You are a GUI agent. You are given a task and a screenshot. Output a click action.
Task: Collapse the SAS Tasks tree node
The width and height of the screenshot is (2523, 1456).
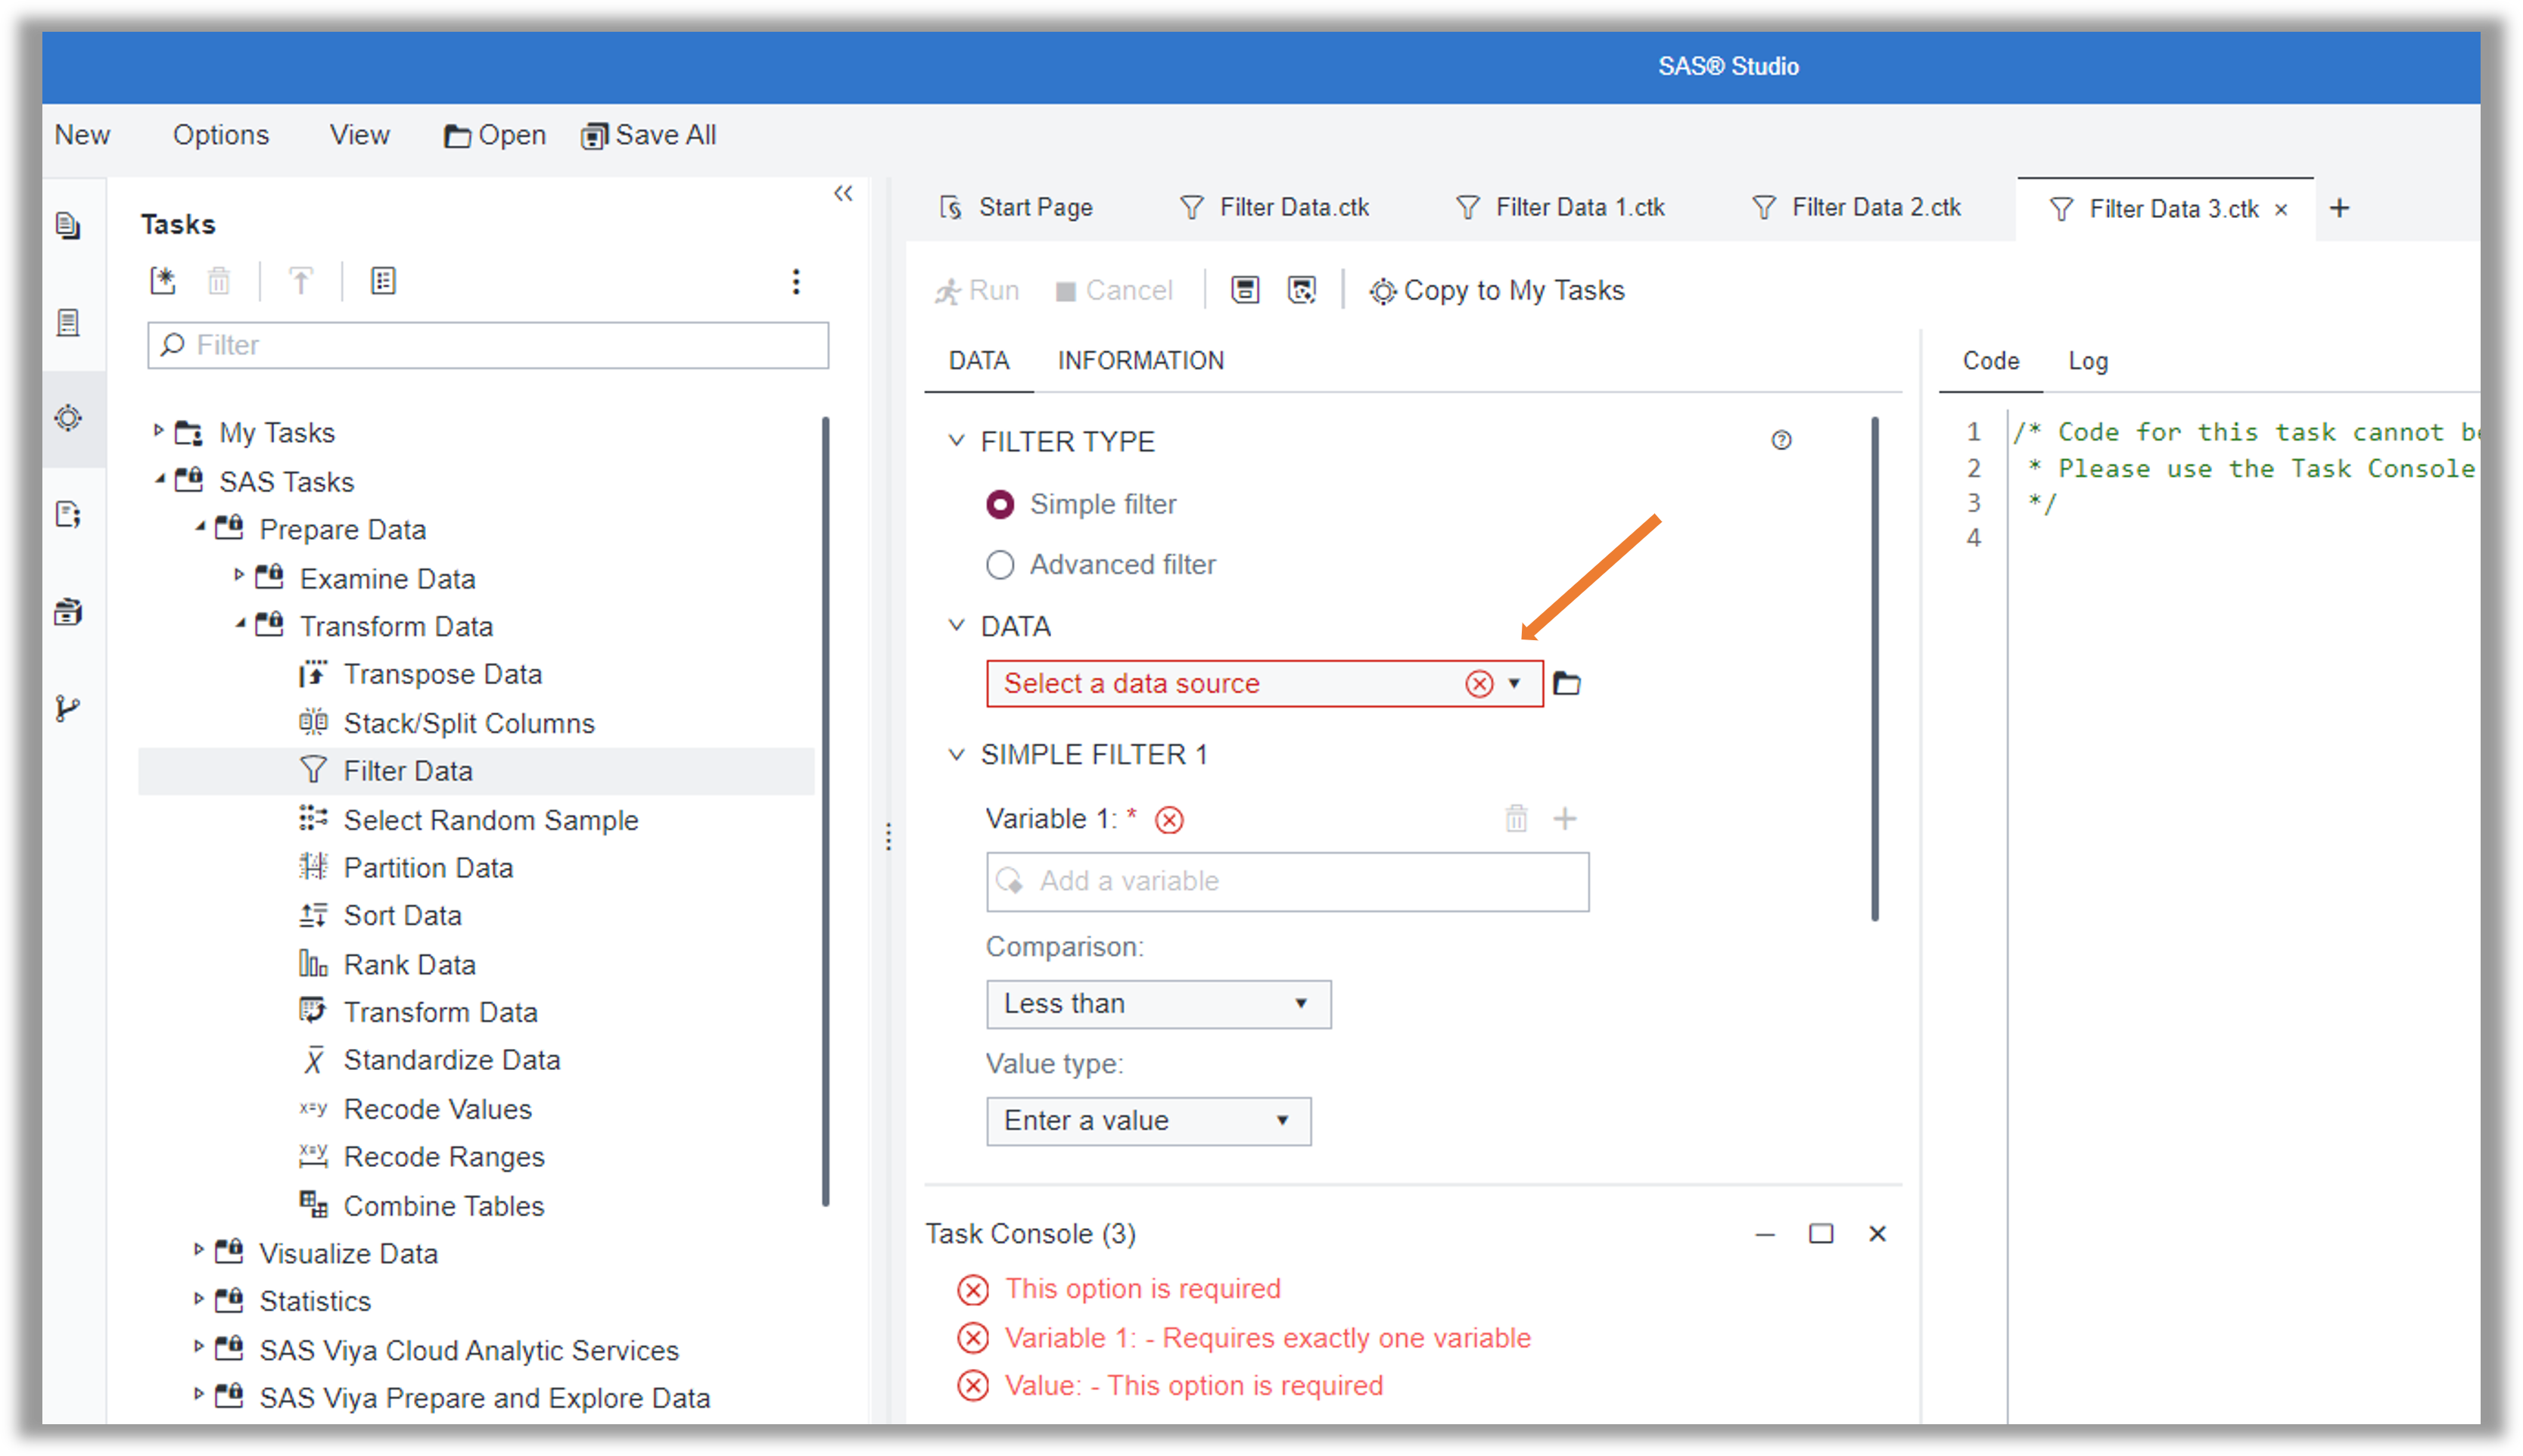160,479
